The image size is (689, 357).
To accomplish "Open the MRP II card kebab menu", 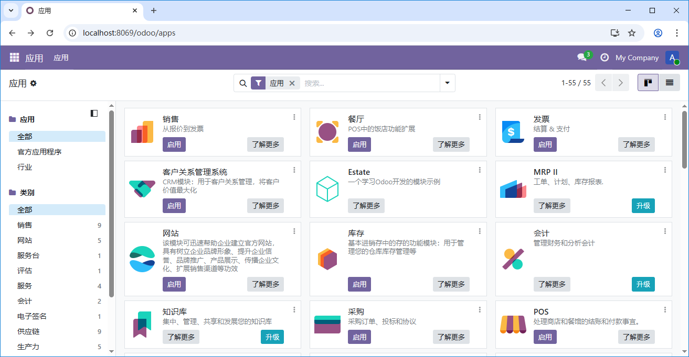I will tap(665, 170).
